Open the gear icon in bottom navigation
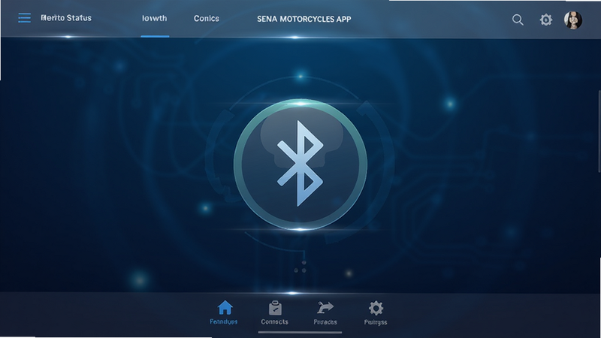The height and width of the screenshot is (338, 601). 376,308
